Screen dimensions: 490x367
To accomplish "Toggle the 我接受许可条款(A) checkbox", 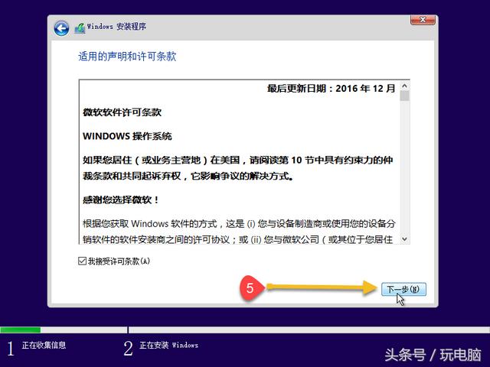I will [x=82, y=261].
